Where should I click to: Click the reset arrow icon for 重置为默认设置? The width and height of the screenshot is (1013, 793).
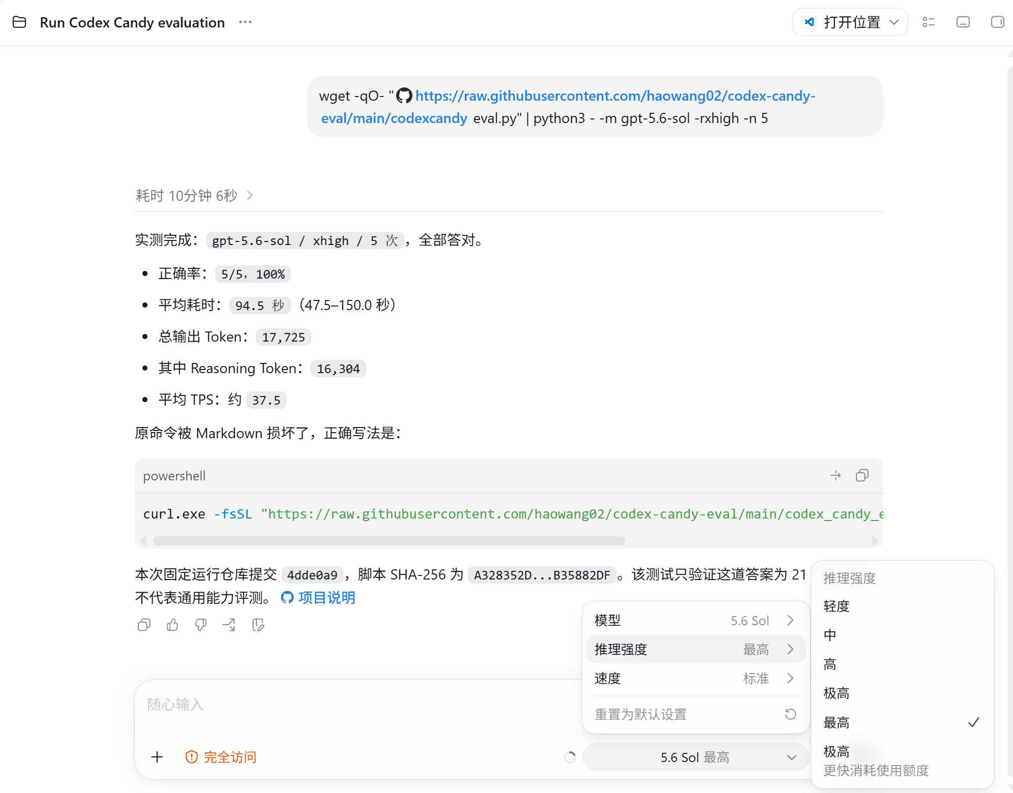click(791, 714)
